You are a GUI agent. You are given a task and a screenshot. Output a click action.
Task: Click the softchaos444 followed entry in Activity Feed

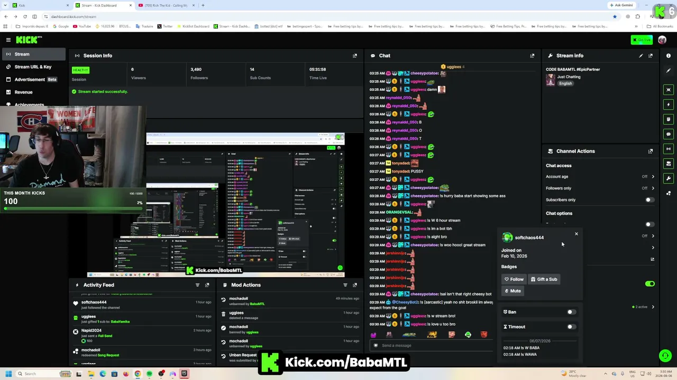click(143, 305)
